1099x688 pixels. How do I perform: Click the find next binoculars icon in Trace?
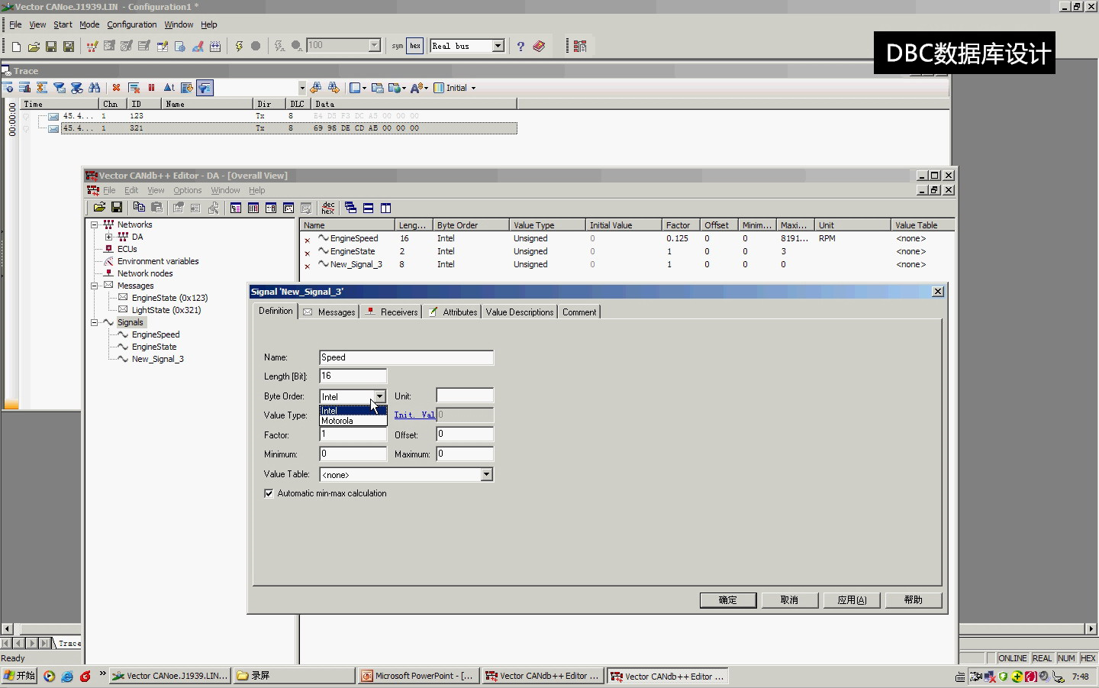[x=334, y=88]
